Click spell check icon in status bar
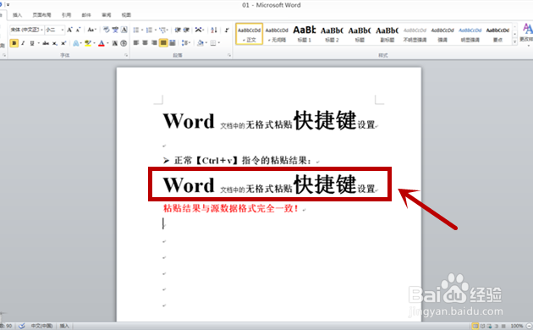 pos(22,326)
